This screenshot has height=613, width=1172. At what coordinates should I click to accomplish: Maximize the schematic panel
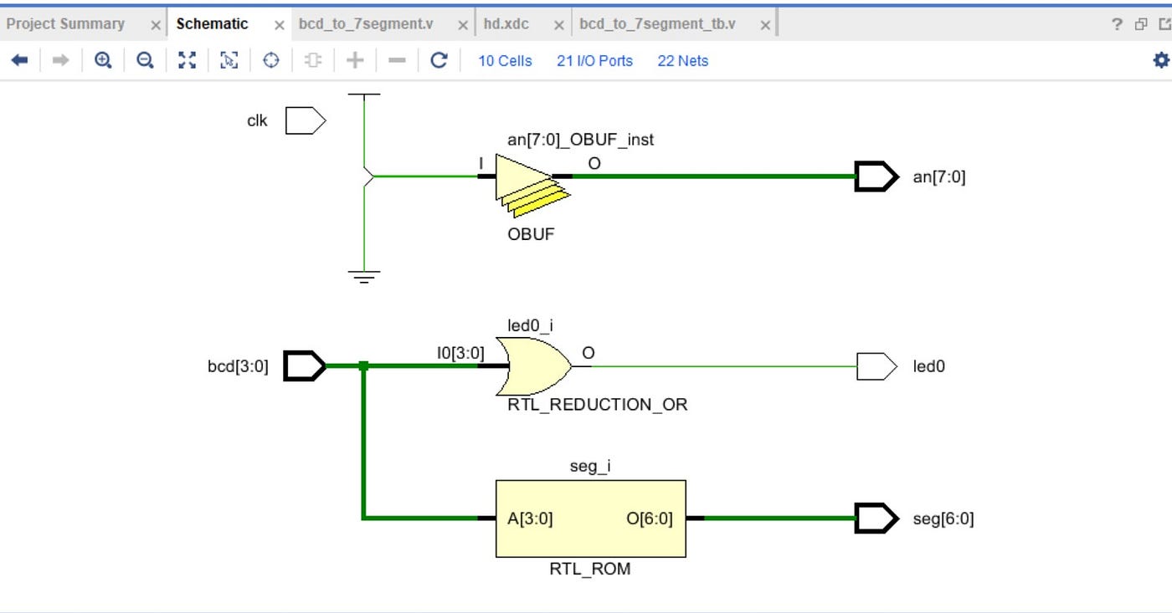(x=1164, y=24)
